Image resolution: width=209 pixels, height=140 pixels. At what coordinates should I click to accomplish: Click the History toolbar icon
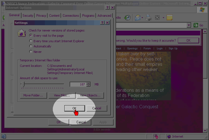click(x=127, y=18)
